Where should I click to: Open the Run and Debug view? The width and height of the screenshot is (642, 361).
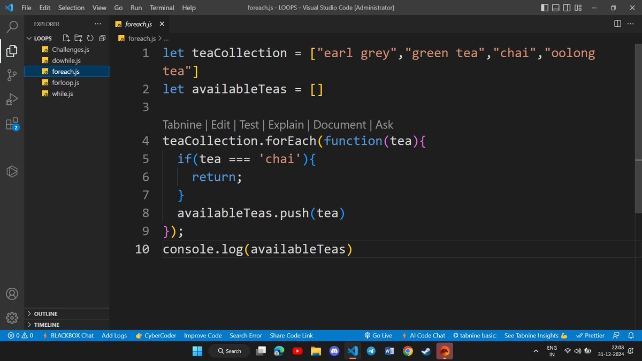click(x=12, y=99)
